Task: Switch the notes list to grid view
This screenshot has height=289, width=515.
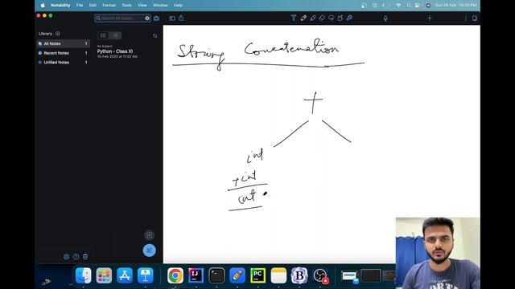Action: 115,35
